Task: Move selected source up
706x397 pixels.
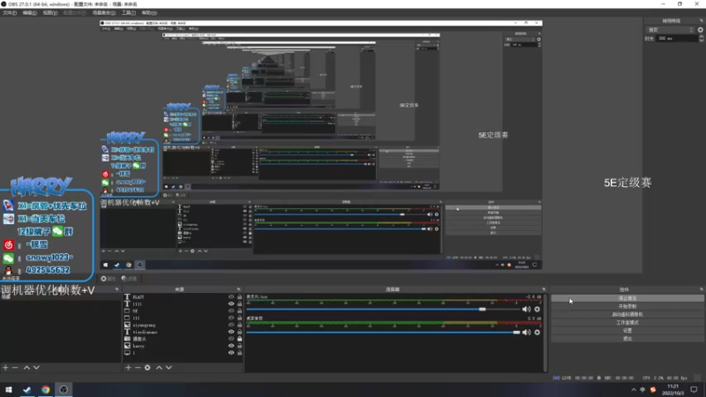Action: coord(159,368)
